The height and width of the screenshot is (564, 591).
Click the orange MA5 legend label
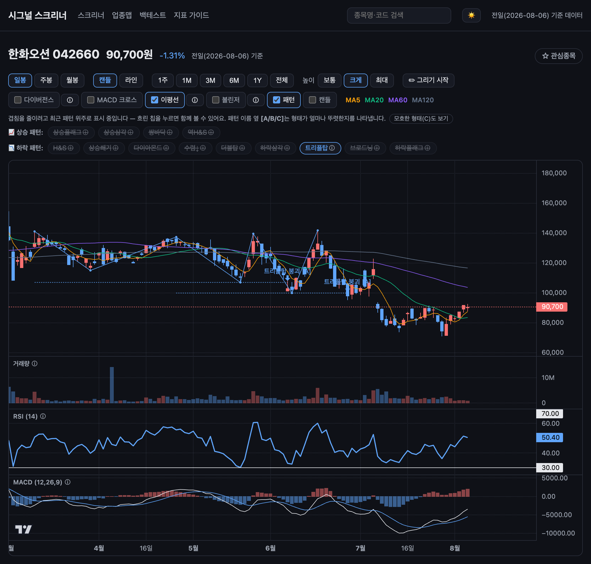pos(353,100)
